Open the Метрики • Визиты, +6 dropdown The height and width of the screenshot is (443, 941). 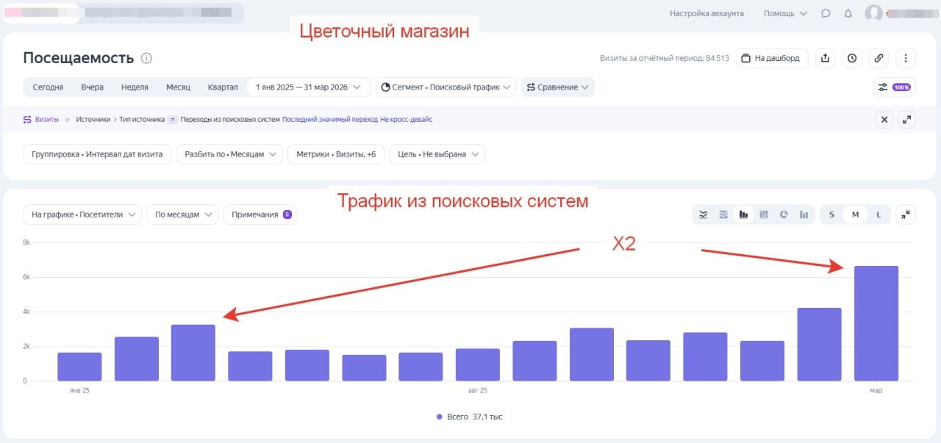point(336,154)
